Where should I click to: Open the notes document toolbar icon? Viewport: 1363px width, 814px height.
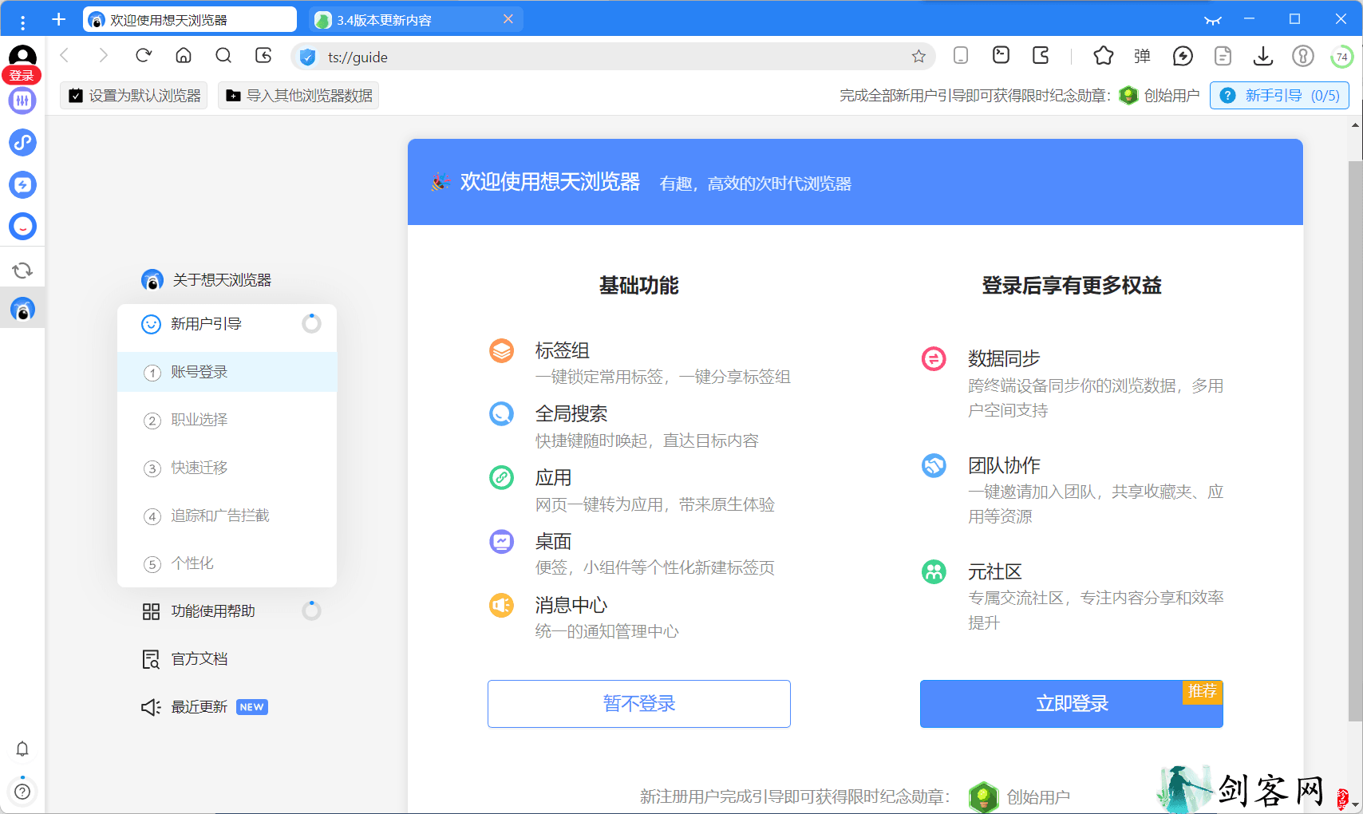[1223, 56]
